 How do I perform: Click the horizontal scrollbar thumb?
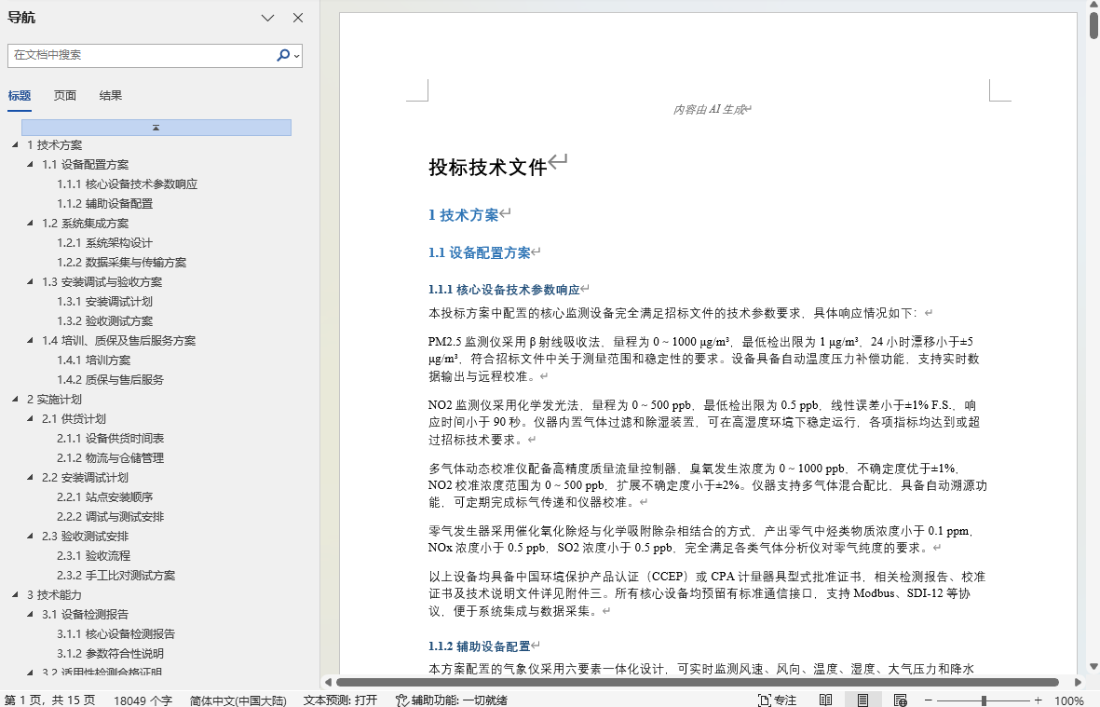[x=698, y=682]
